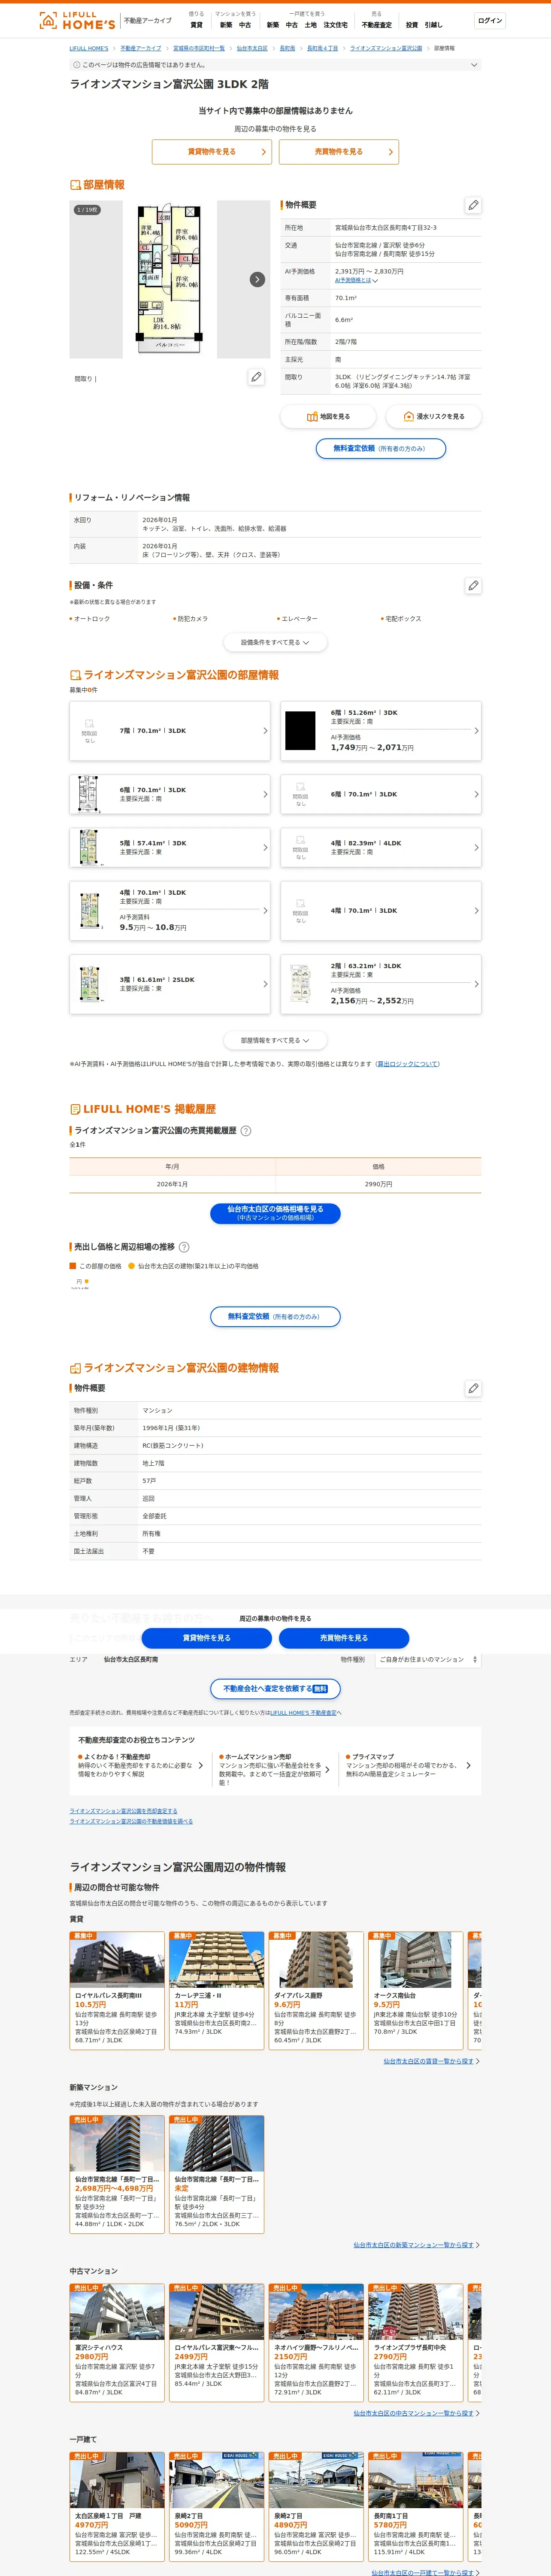Open the 6階 51.26m² 3DK room card
The height and width of the screenshot is (2576, 551).
tap(381, 731)
